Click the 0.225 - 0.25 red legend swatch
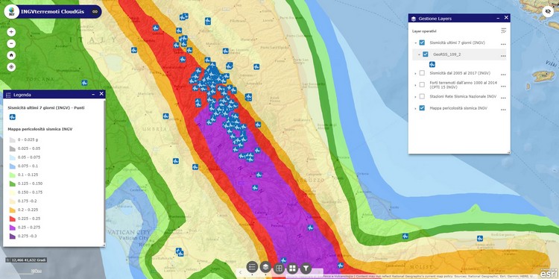The width and height of the screenshot is (559, 279). tap(13, 219)
